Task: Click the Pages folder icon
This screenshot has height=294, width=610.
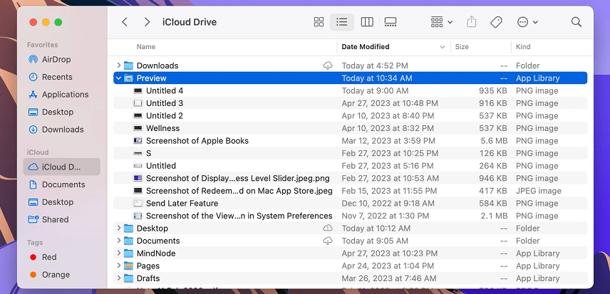Action: (128, 266)
